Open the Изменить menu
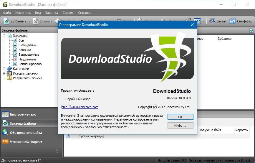 (23, 13)
